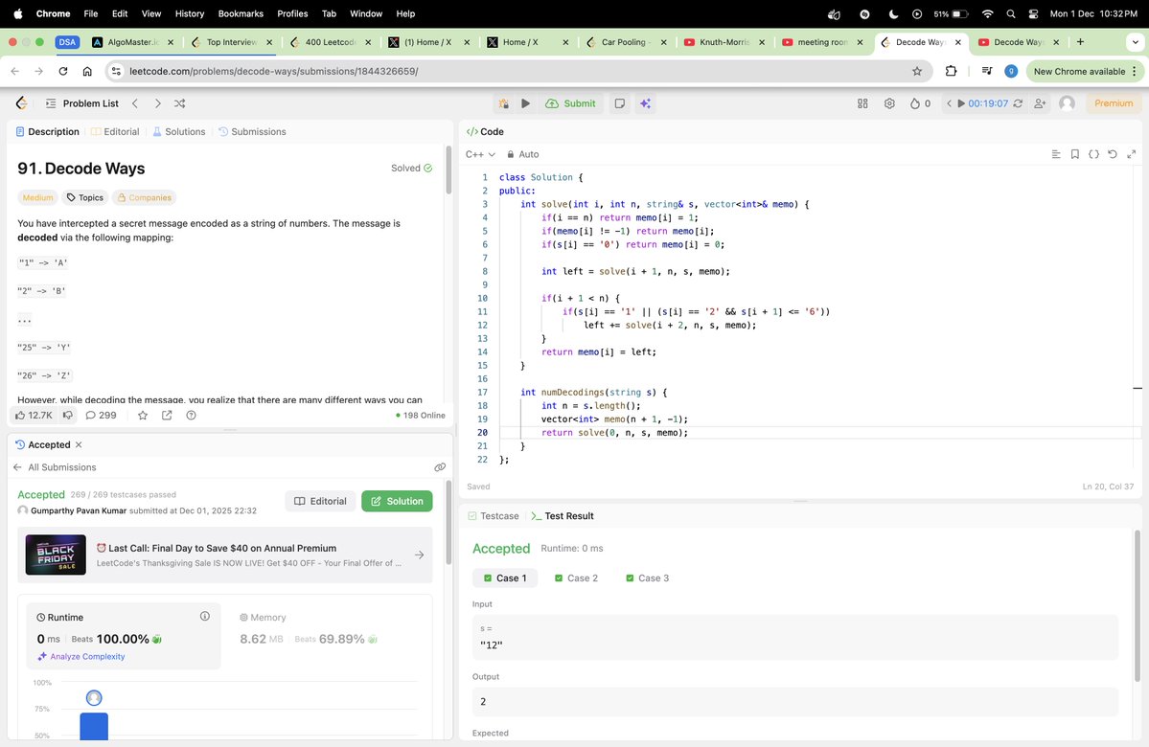Open the C++ language dropdown

pyautogui.click(x=481, y=154)
